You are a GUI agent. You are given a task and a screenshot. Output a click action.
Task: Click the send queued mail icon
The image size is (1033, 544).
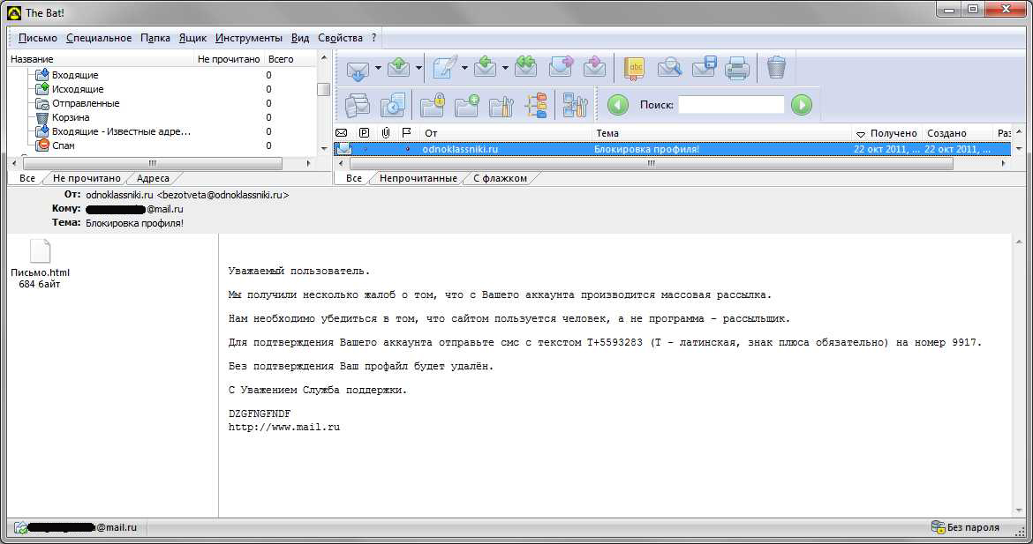click(398, 67)
